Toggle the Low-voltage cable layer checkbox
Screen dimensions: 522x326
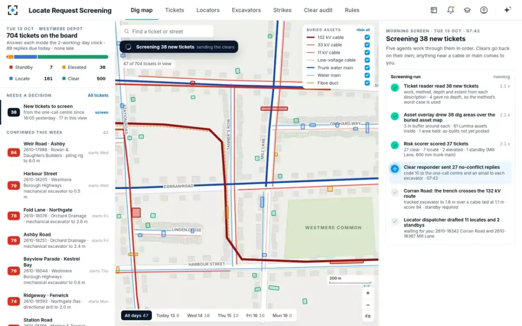[367, 60]
